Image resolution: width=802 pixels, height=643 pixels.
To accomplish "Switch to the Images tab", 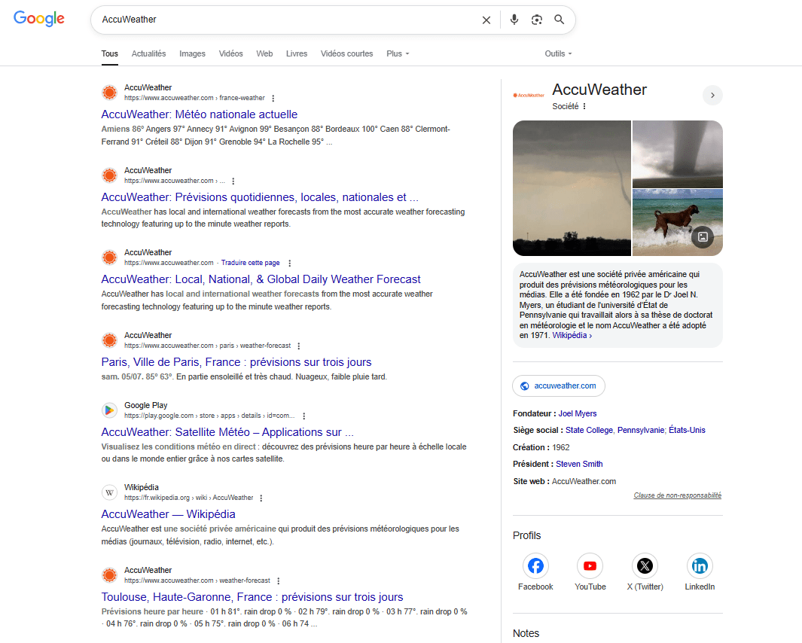I will click(x=192, y=53).
